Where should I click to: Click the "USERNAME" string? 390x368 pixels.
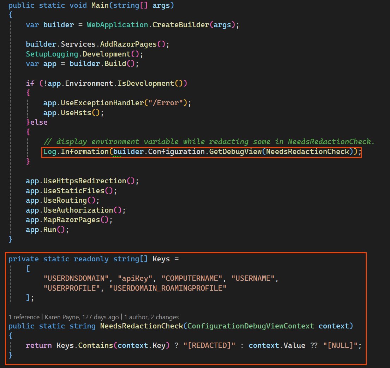[253, 278]
